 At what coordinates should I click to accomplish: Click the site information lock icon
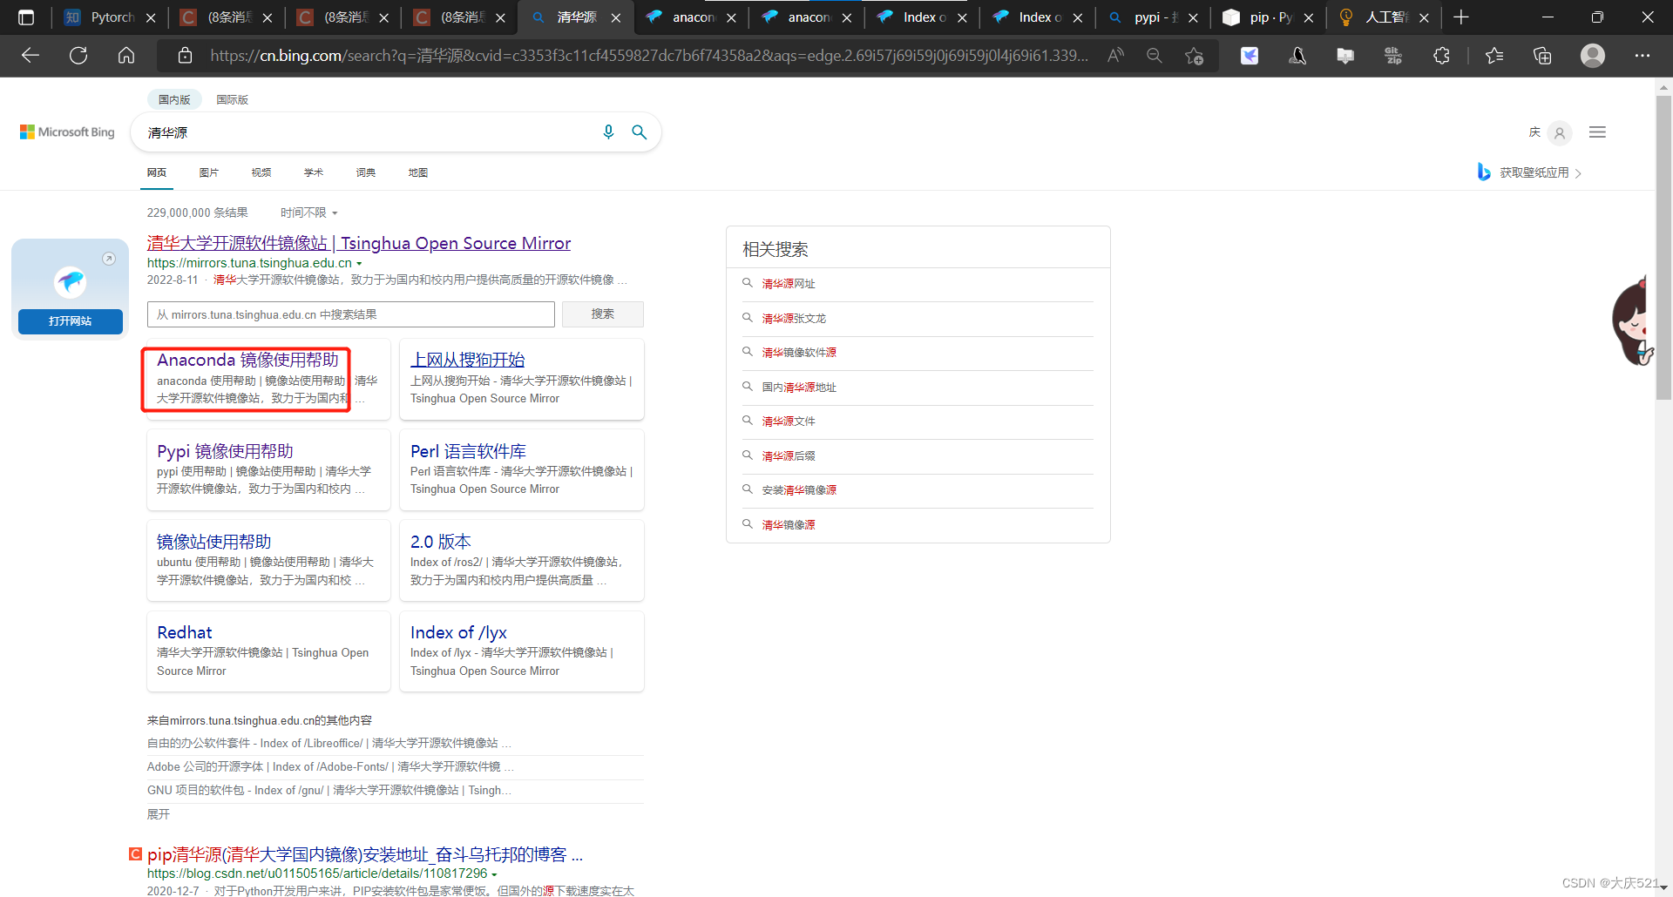click(x=184, y=55)
